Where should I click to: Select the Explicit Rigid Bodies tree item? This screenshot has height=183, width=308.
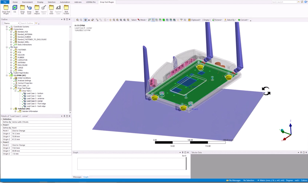(x=21, y=73)
